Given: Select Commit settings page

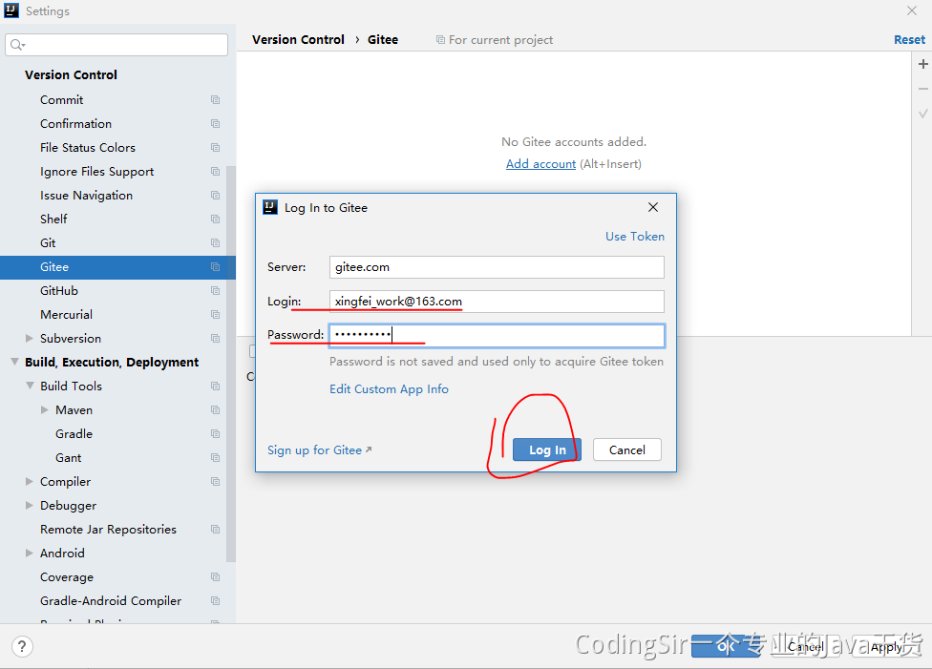Looking at the screenshot, I should coord(62,100).
